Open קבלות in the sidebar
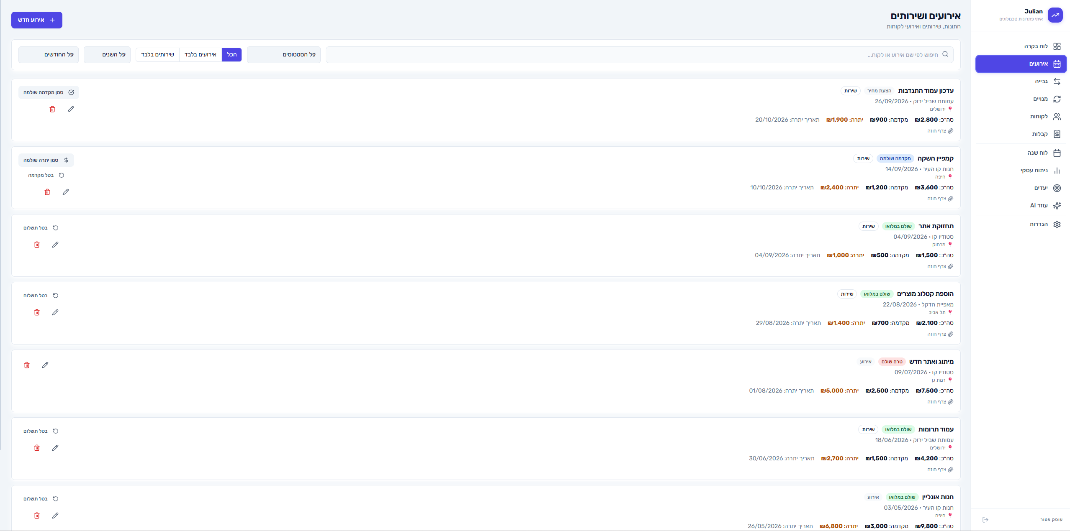This screenshot has height=531, width=1070. point(1021,134)
